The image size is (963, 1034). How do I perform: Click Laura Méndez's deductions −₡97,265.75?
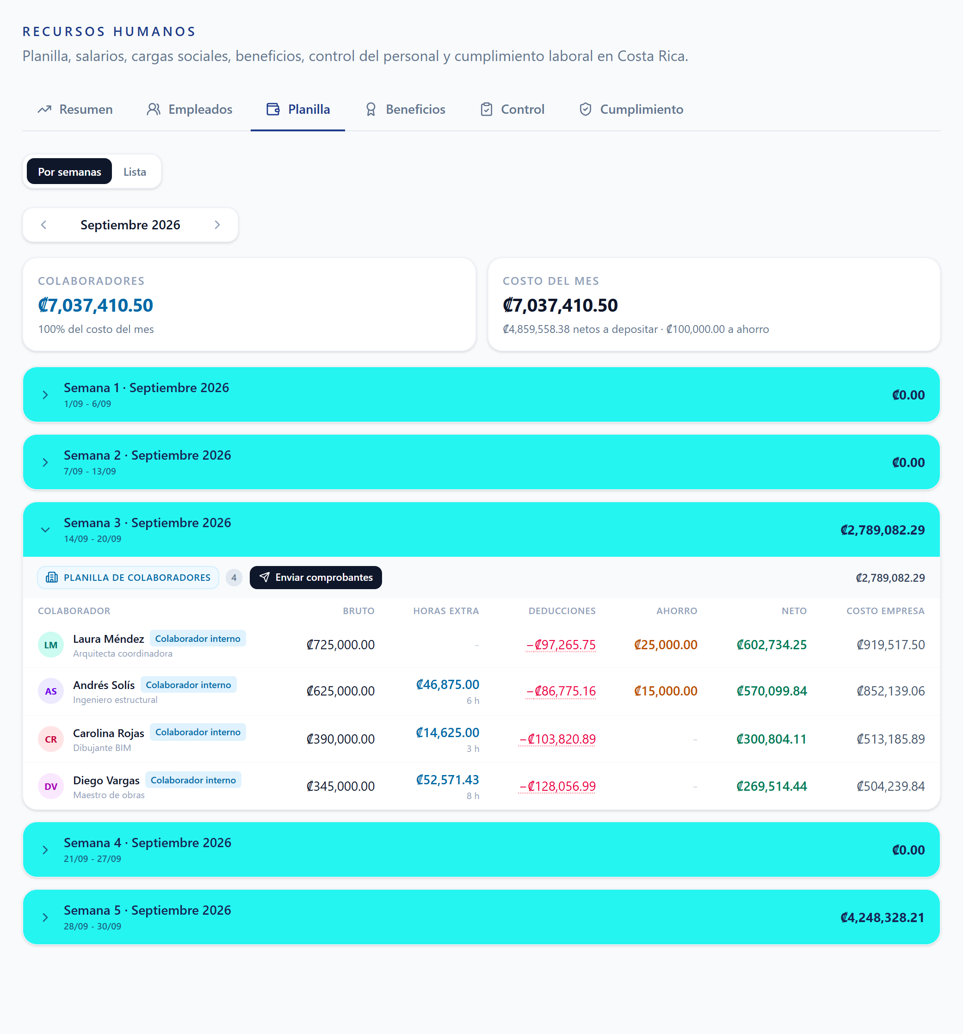[561, 645]
